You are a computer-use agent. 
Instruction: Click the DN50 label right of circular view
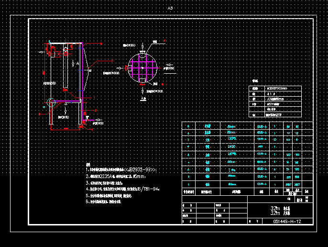[x=169, y=68]
